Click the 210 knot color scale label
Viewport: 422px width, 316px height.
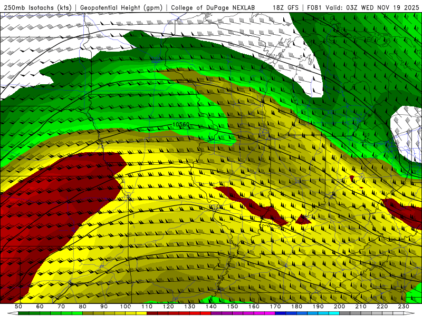[x=361, y=307]
